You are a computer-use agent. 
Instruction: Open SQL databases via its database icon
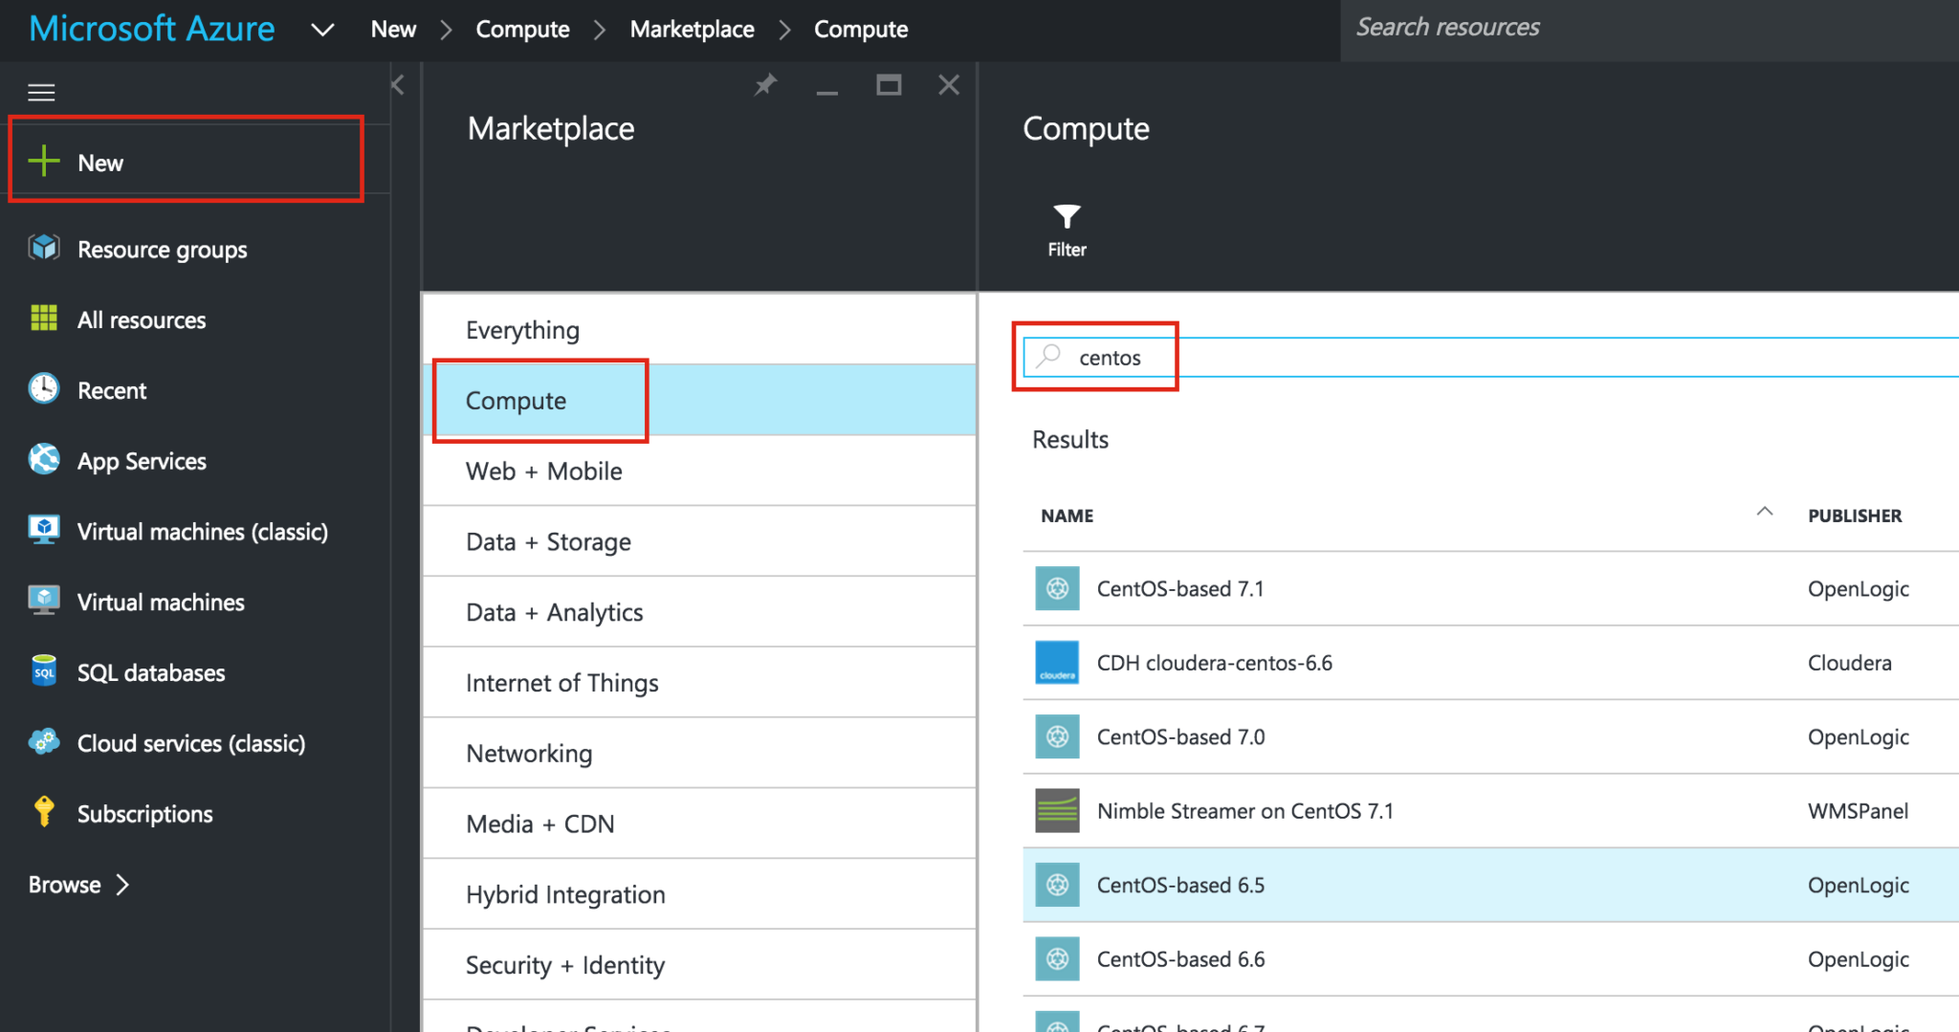(43, 672)
